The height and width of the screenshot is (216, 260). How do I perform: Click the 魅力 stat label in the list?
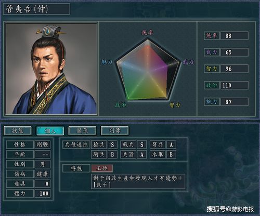click(x=212, y=102)
